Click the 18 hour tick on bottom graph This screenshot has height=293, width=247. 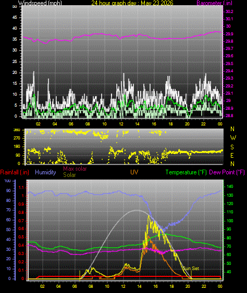pos(171,286)
